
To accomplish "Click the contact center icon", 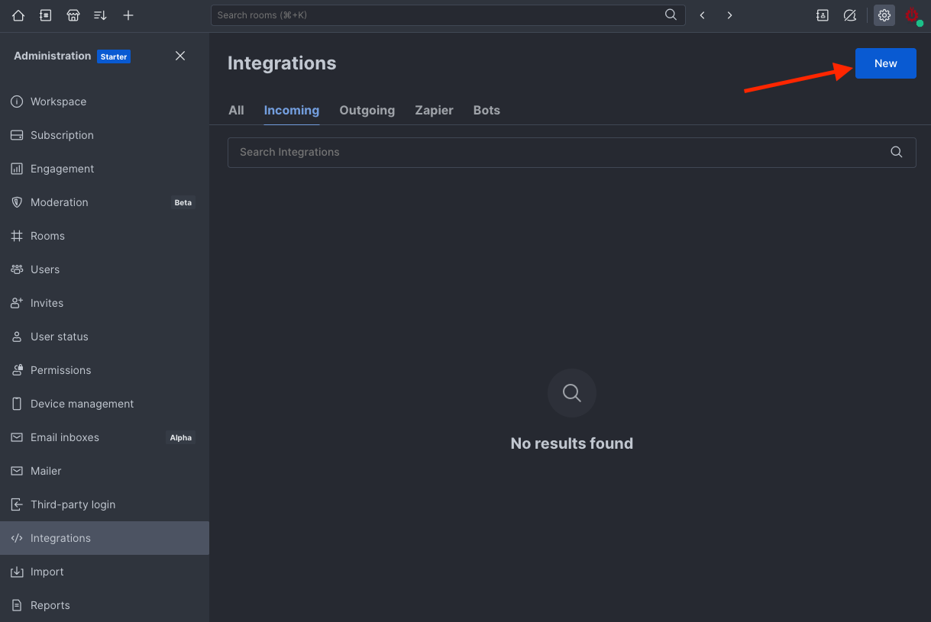I will coord(823,15).
